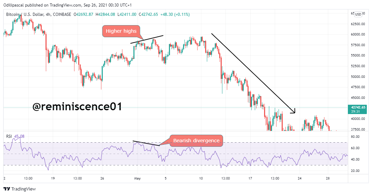Viewport: 372px width, 195px height.
Task: Click the Bitcoin / U.S. Dollar symbol title
Action: pos(25,14)
